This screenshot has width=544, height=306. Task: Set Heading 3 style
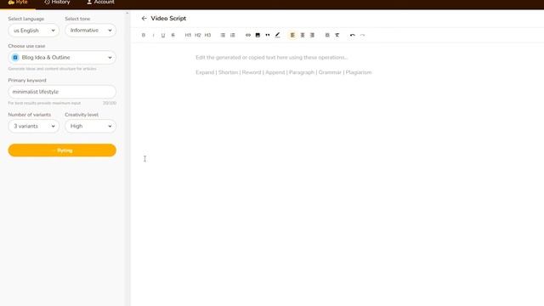[x=207, y=35]
